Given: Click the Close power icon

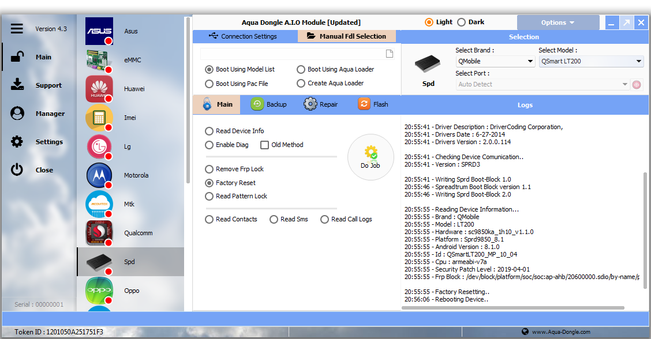Looking at the screenshot, I should (17, 169).
